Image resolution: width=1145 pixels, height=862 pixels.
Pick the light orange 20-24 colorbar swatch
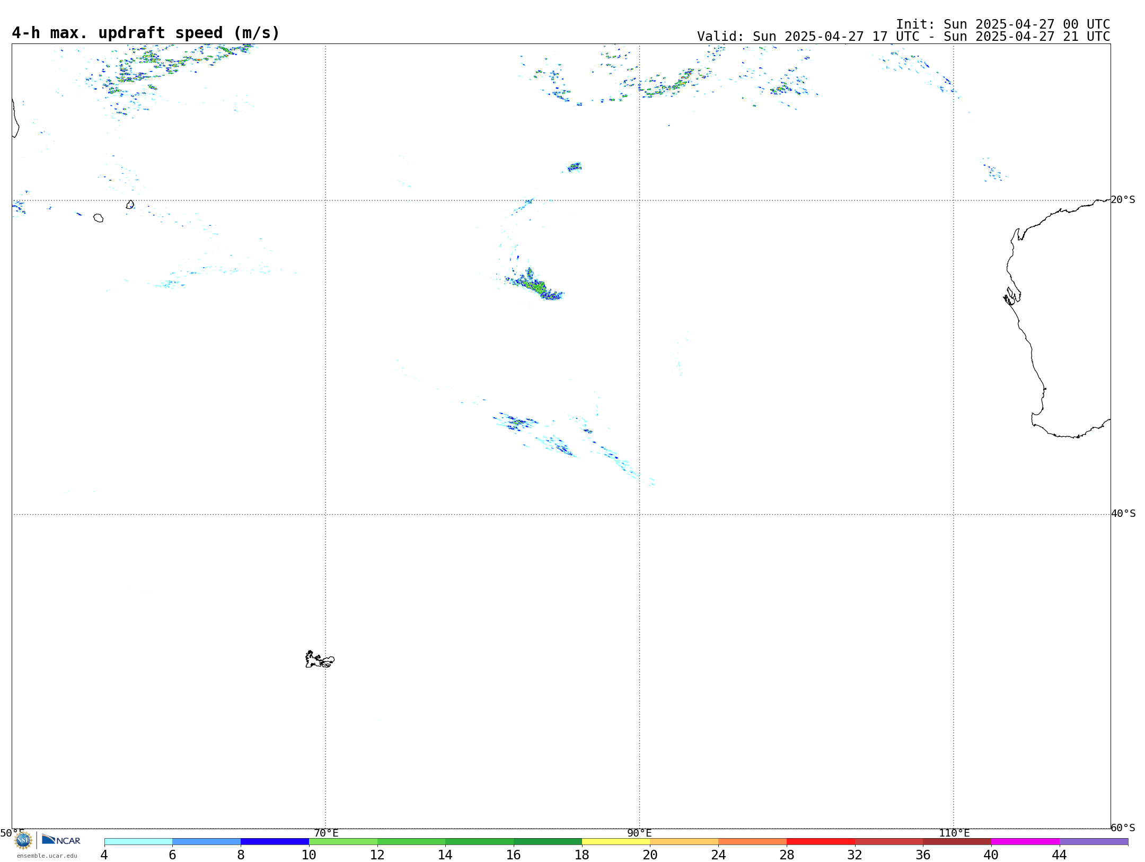[x=684, y=842]
